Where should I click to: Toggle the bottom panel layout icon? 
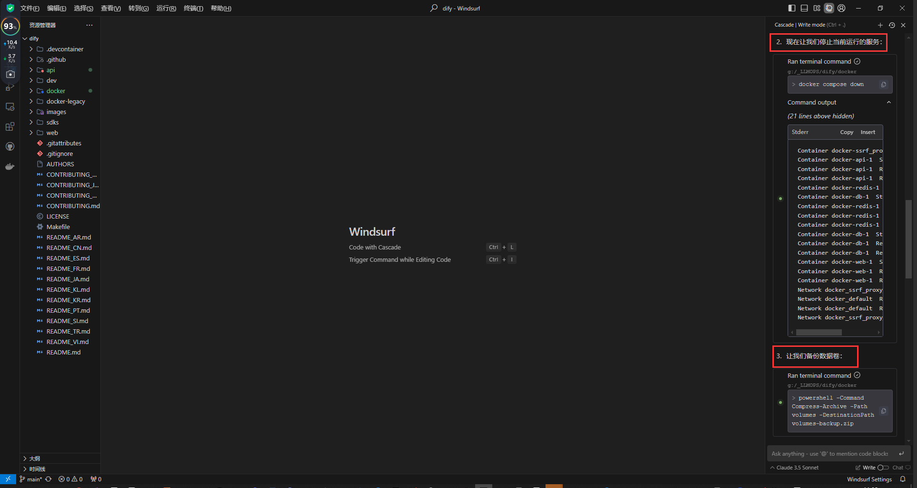point(804,8)
